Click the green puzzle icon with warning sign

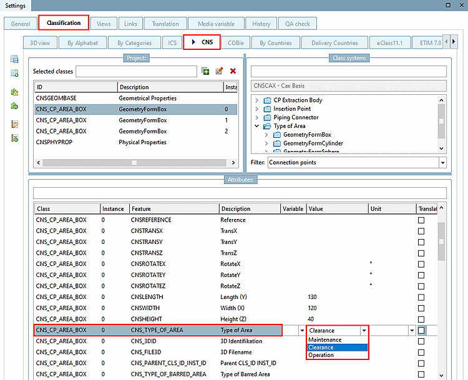(x=14, y=92)
